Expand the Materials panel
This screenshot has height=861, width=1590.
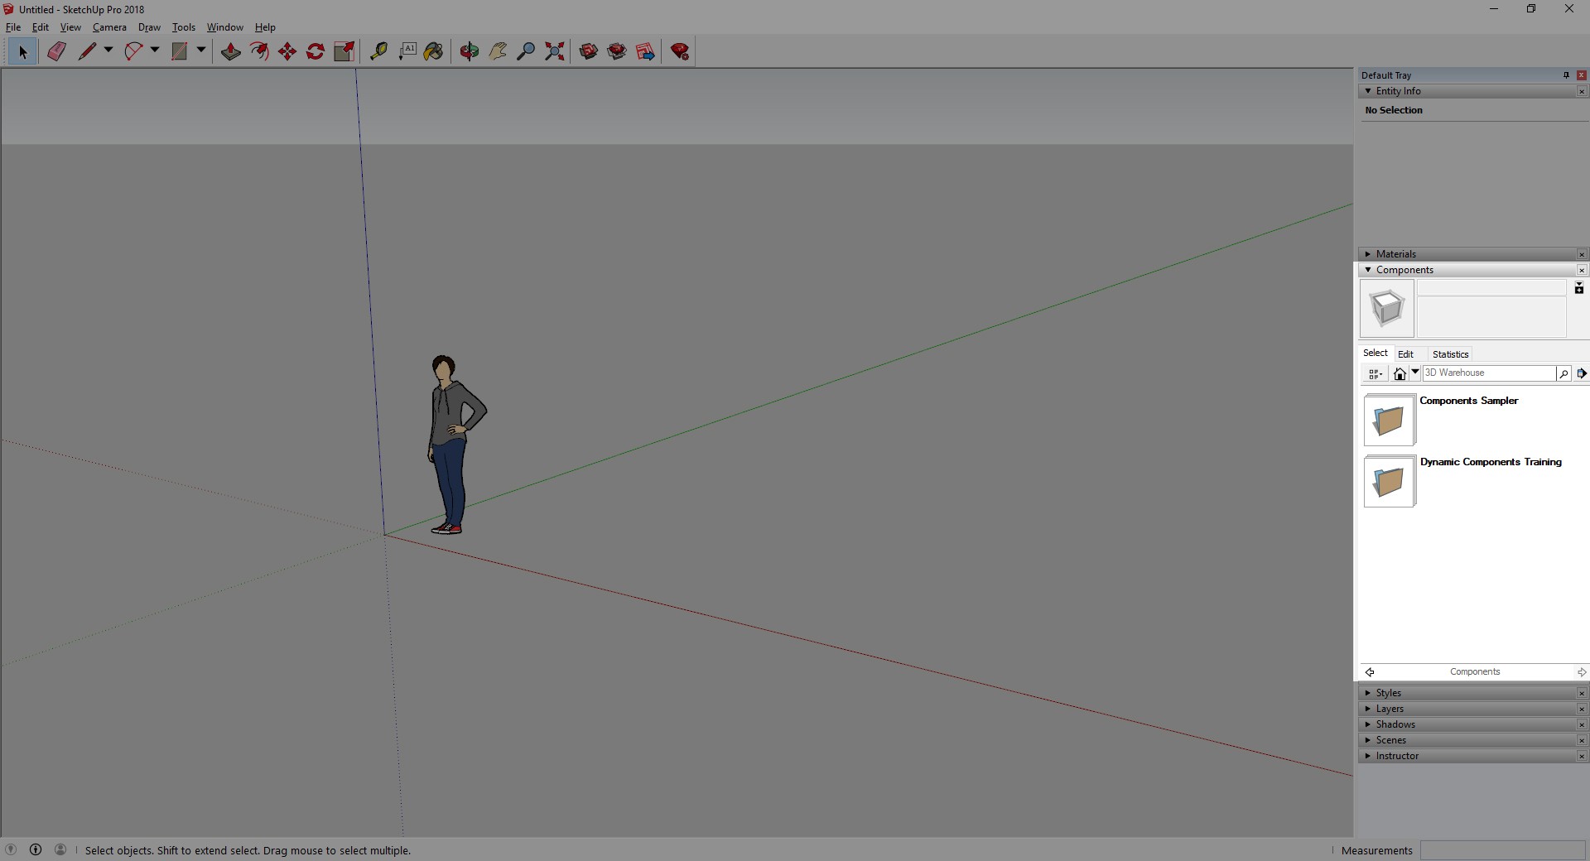pos(1396,254)
